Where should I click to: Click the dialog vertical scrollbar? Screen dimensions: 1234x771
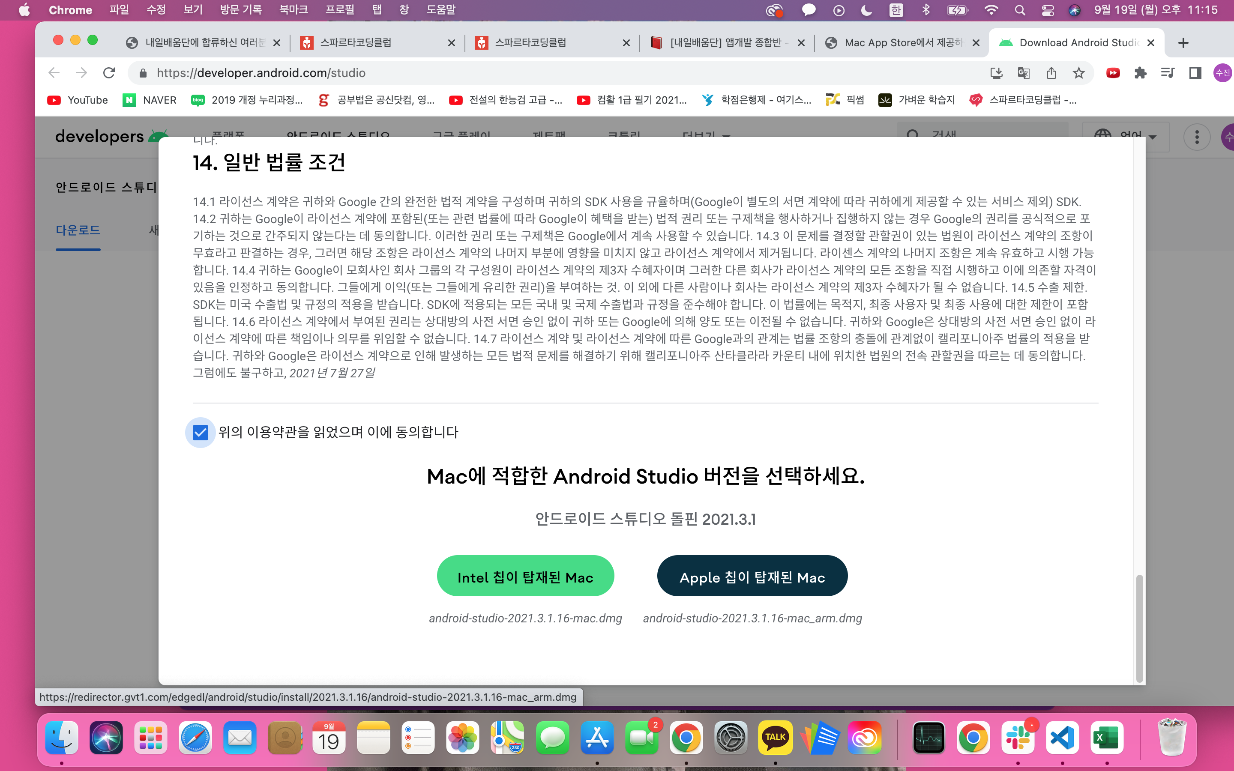coord(1139,628)
